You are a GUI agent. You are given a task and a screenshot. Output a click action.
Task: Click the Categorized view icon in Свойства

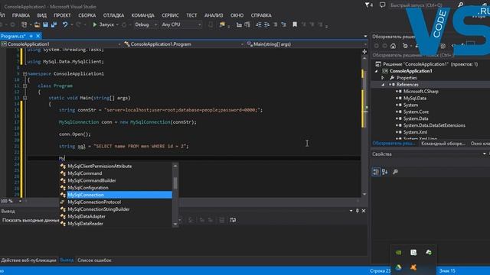tap(376, 172)
